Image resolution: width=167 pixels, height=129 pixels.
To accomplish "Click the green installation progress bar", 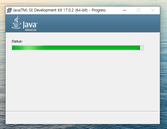I will (x=78, y=48).
